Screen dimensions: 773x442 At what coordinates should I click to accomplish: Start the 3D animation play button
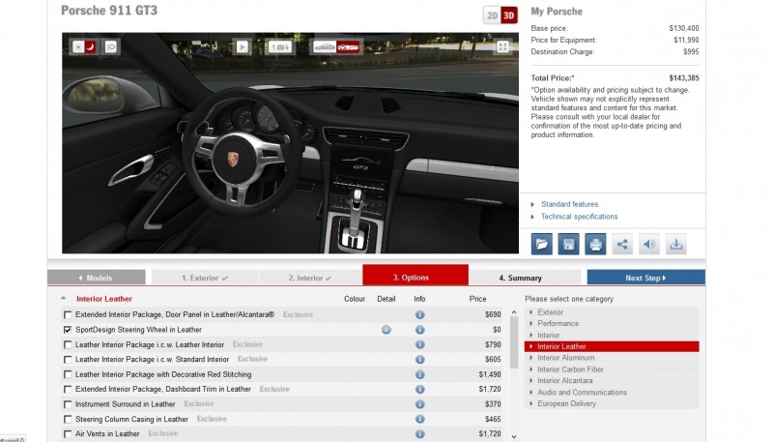[242, 46]
